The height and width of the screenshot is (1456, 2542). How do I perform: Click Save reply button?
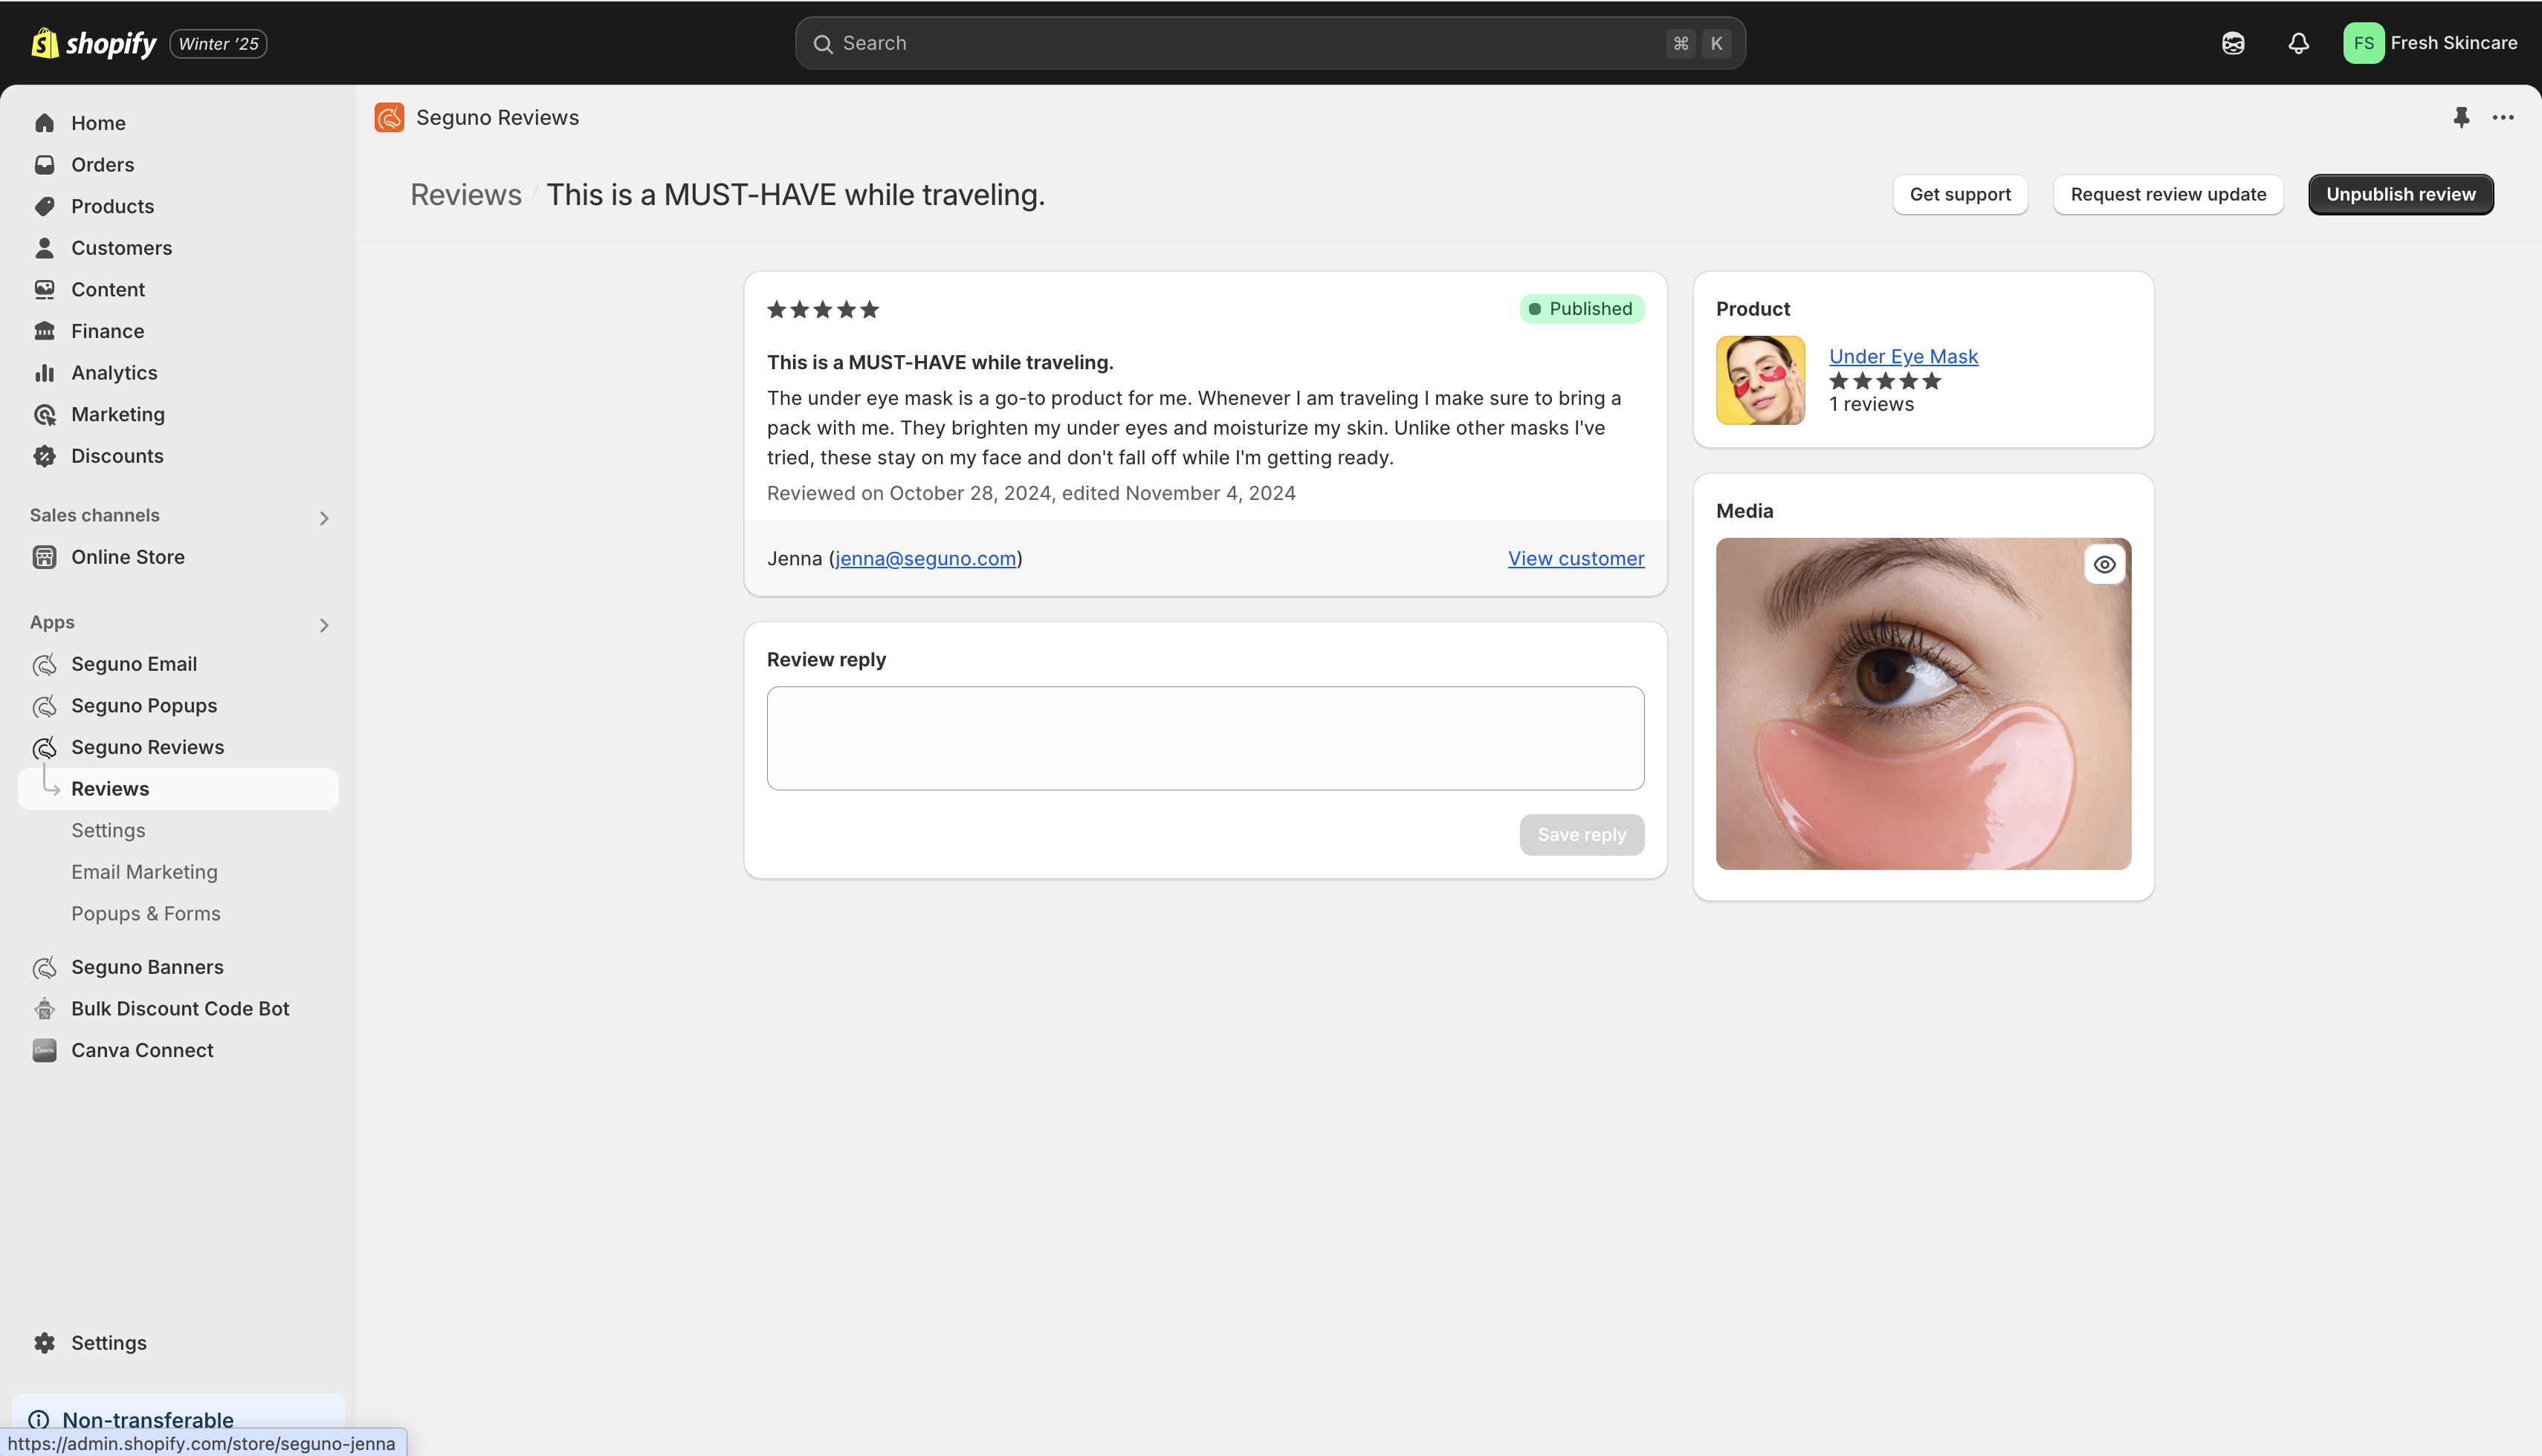[x=1581, y=835]
